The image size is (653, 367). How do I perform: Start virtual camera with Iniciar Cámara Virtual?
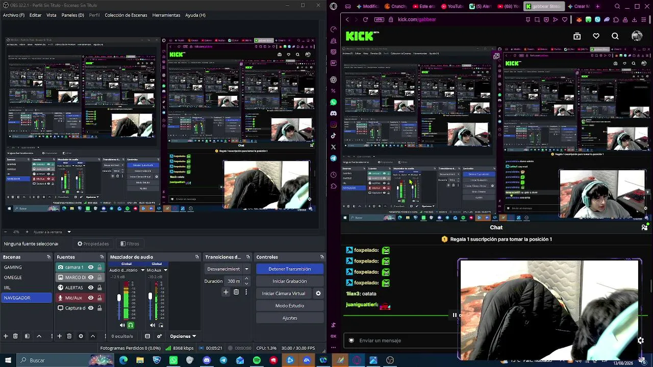pos(284,294)
